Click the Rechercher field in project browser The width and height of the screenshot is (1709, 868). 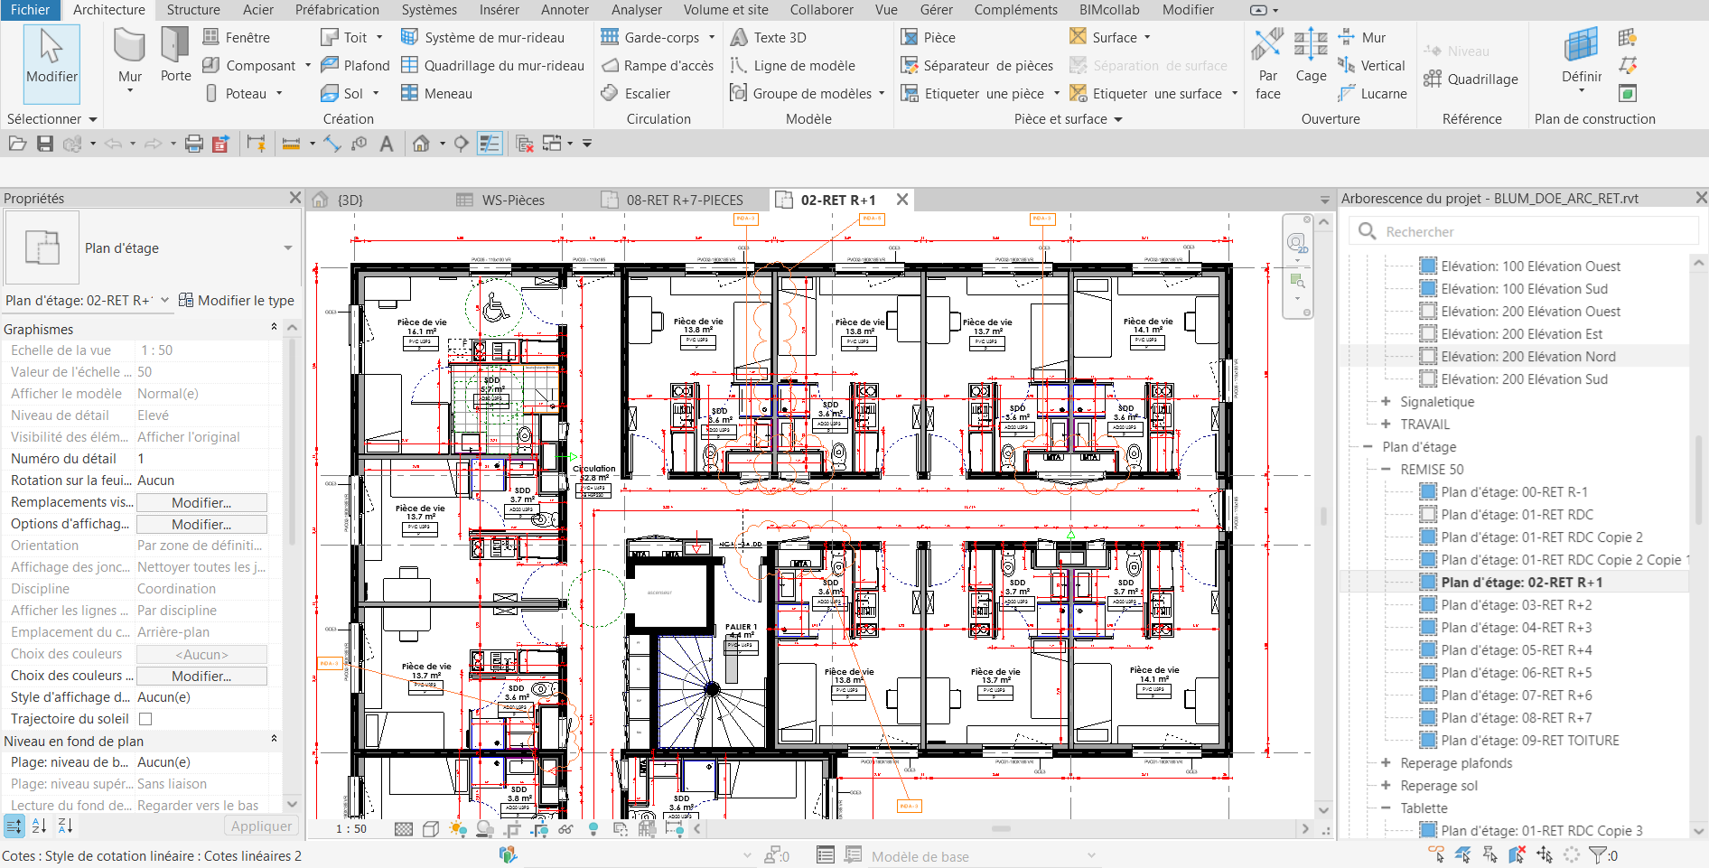1527,232
